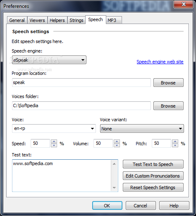Click the Test text scrollbar up arrow
The height and width of the screenshot is (216, 196).
click(x=114, y=164)
